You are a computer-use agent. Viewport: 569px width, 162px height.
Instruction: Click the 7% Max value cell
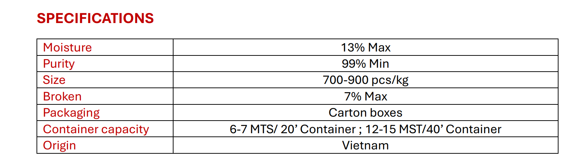pos(365,96)
